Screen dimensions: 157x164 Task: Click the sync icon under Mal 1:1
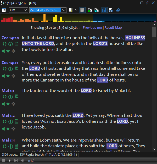pyautogui.click(x=4, y=97)
